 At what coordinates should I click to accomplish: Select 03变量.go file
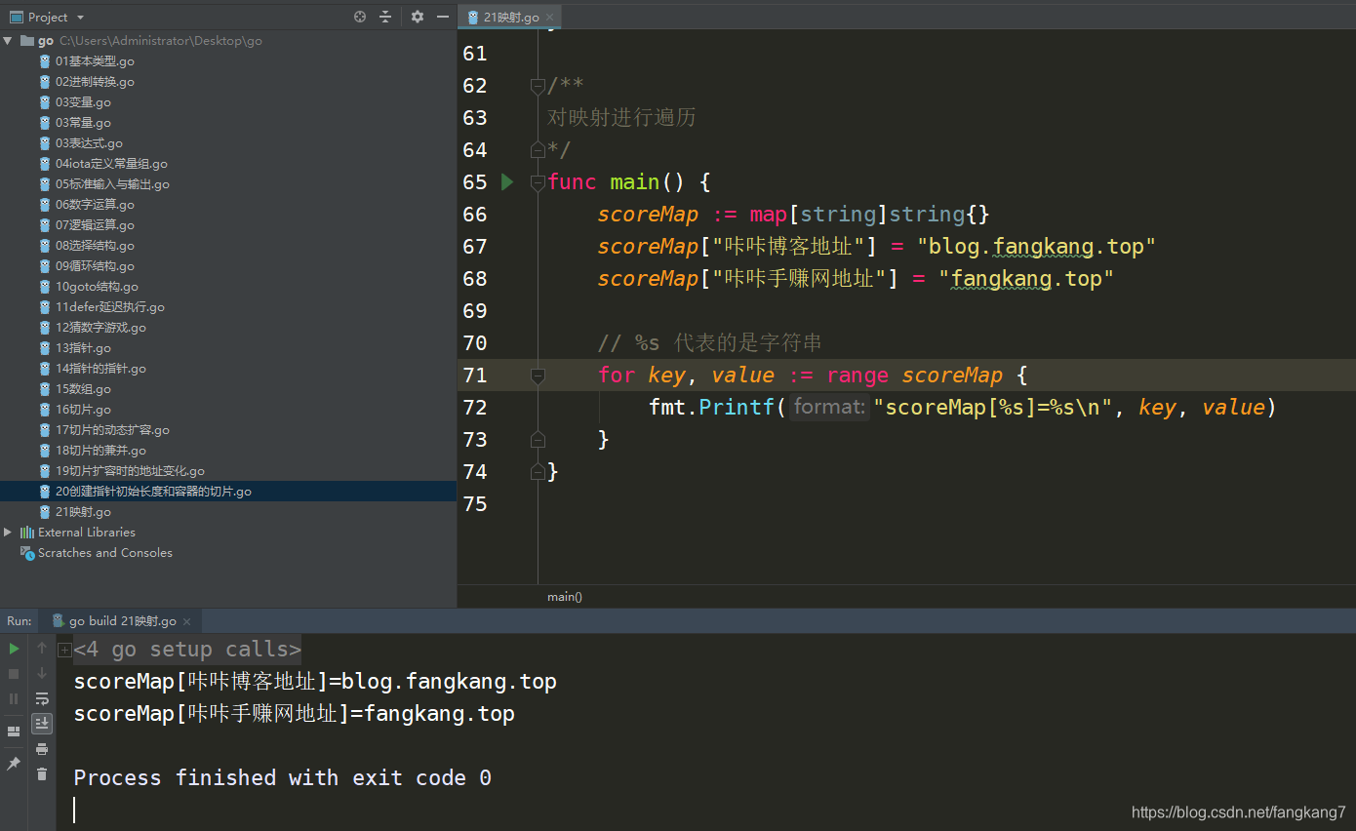coord(83,102)
